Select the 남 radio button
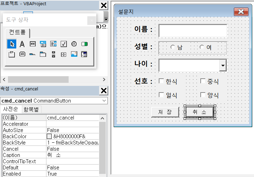 pos(173,47)
